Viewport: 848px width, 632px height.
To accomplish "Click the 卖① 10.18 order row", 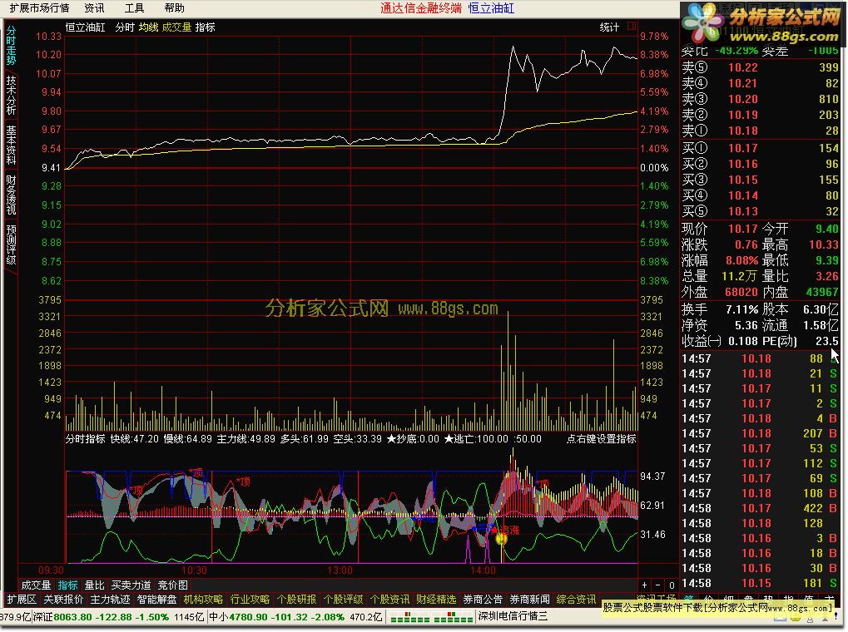I will point(760,131).
